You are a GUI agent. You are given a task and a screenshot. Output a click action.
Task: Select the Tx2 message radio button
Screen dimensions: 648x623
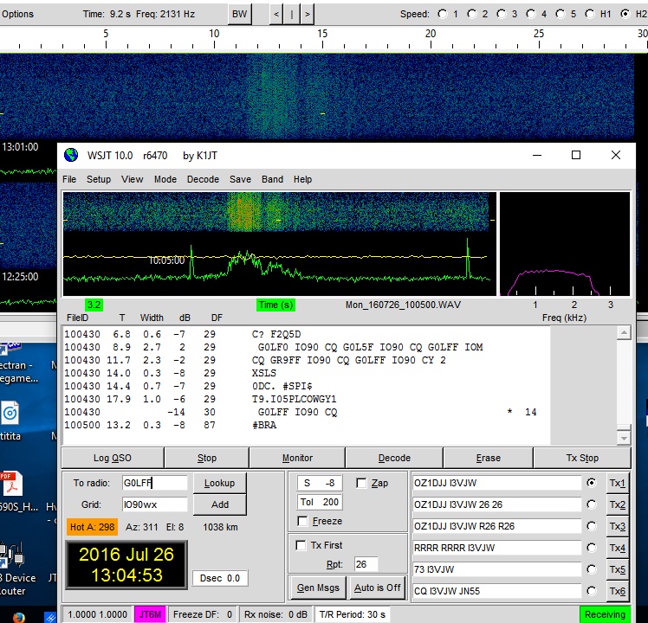point(592,504)
